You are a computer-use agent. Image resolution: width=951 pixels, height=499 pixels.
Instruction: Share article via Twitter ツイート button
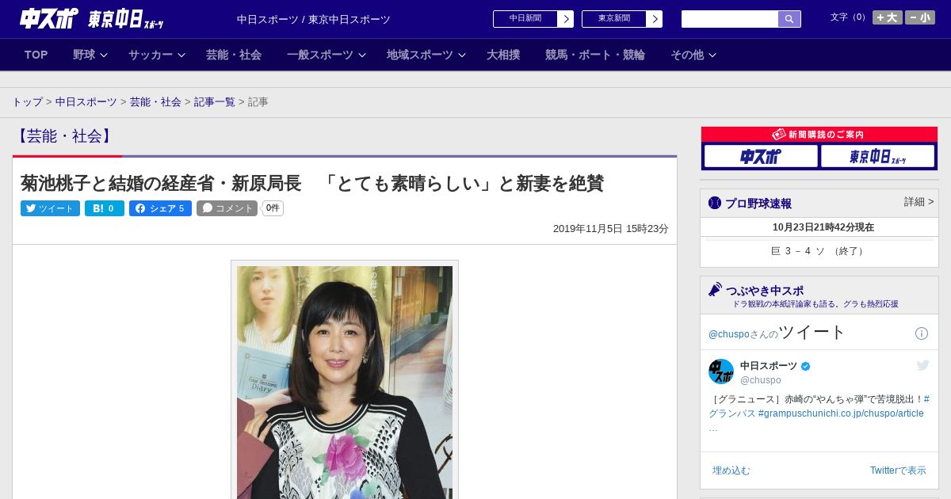(50, 208)
